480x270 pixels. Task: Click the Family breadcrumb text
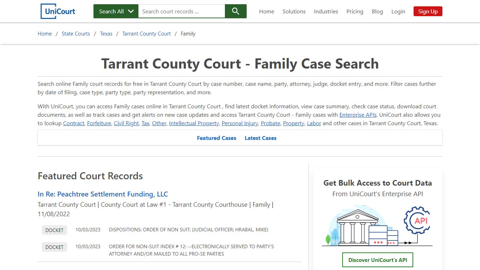(x=188, y=34)
